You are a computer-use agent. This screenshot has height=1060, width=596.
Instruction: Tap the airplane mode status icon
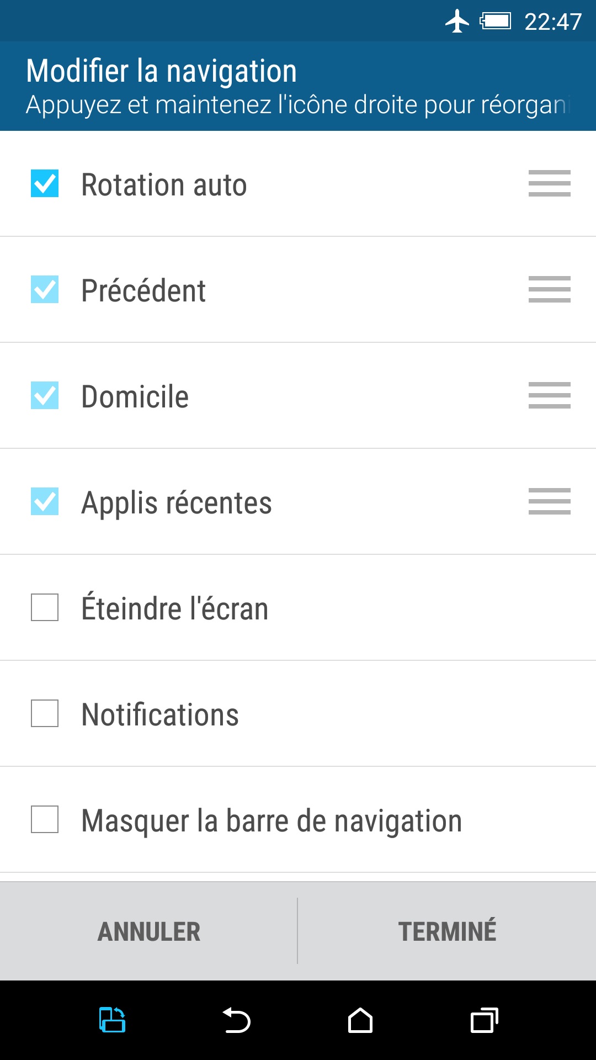pos(457,22)
